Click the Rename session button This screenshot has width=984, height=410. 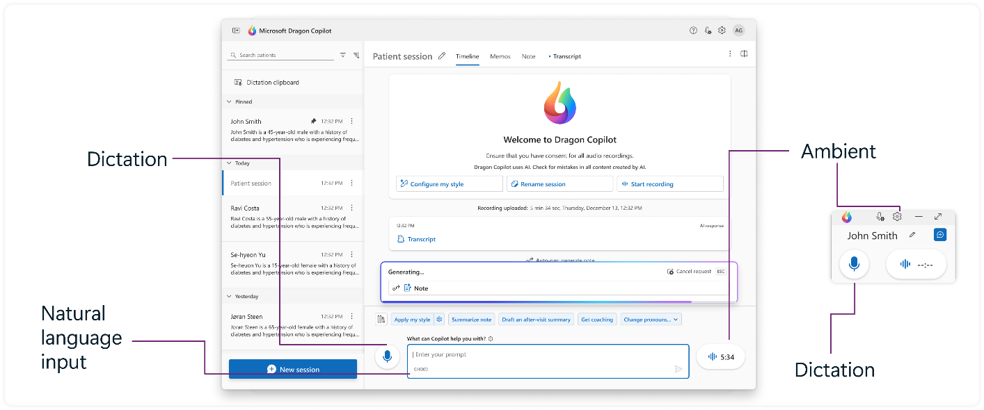click(560, 184)
